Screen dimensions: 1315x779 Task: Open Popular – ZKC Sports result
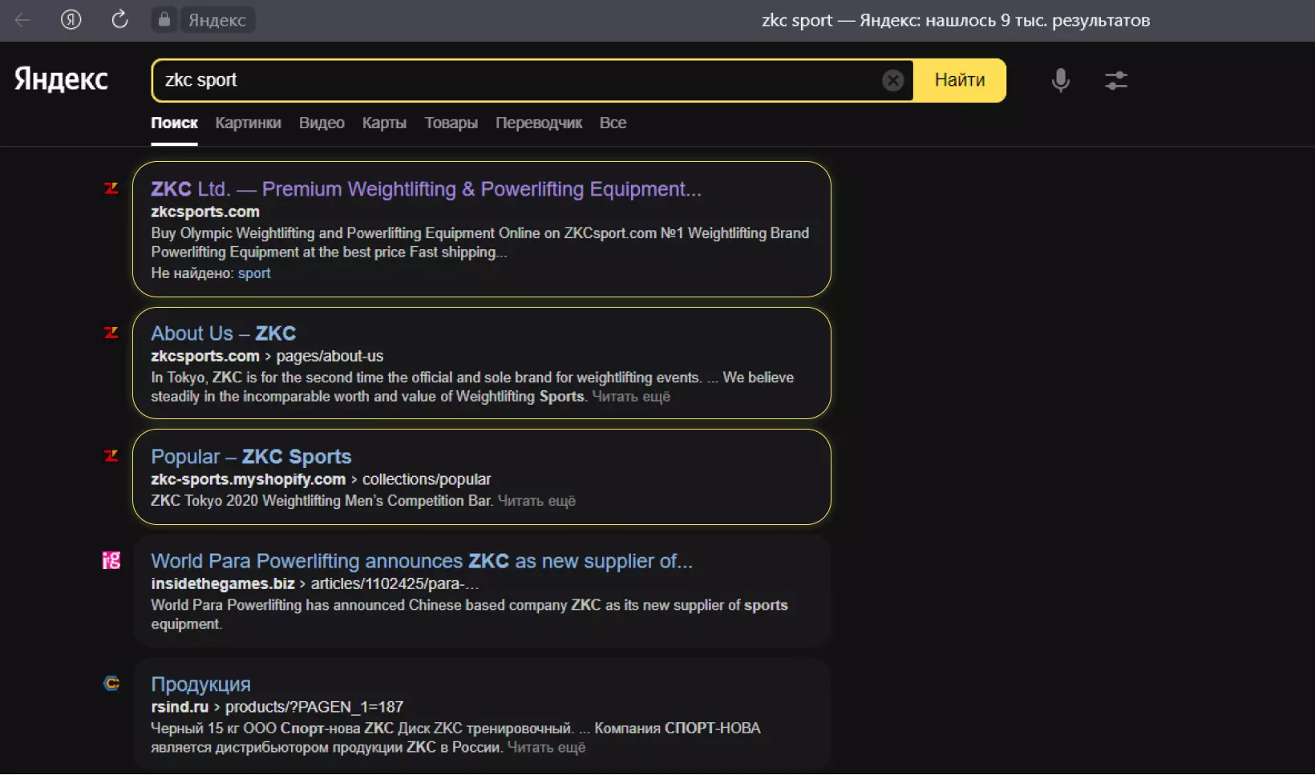click(x=251, y=457)
